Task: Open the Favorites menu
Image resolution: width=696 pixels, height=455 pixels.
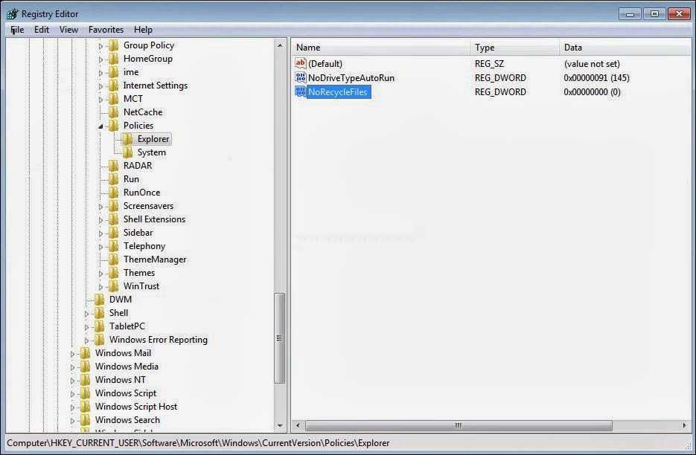Action: pos(106,30)
